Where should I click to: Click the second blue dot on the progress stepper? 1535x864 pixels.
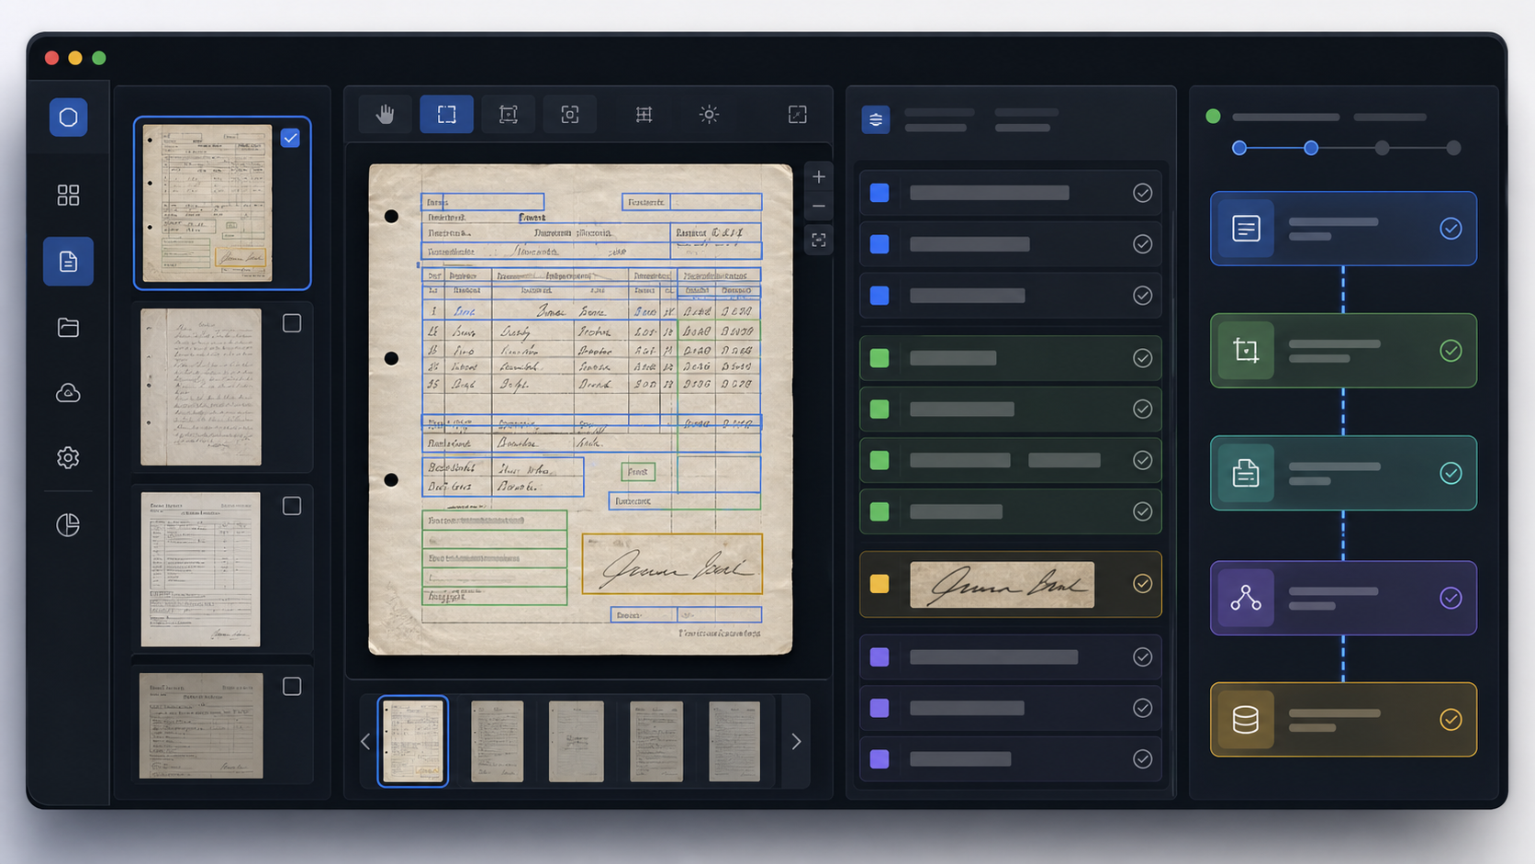click(1311, 148)
